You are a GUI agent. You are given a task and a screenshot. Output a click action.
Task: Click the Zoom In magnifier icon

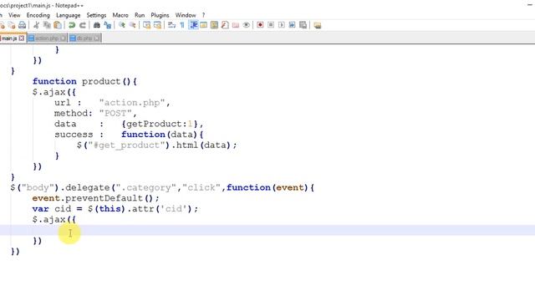click(x=121, y=25)
